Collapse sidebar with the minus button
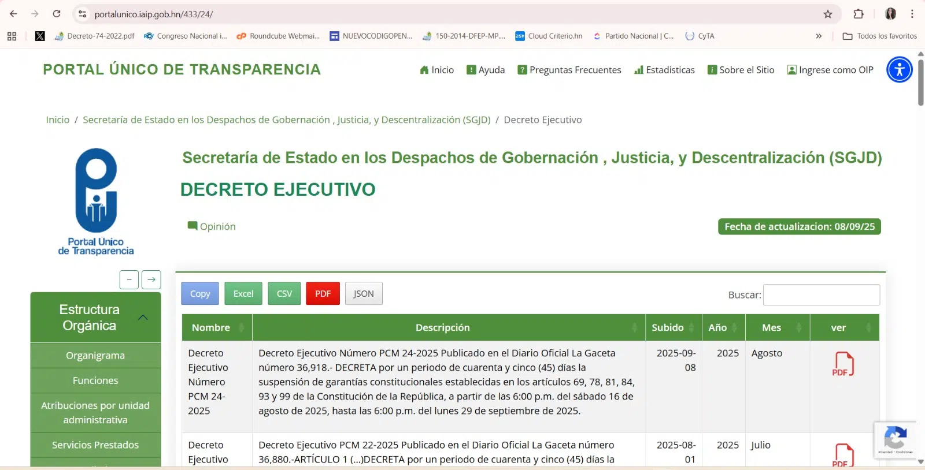This screenshot has width=925, height=470. [x=129, y=279]
